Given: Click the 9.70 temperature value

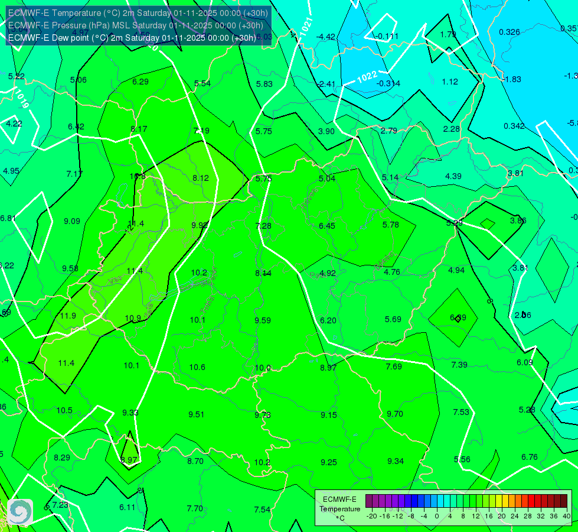Looking at the screenshot, I should coord(395,414).
